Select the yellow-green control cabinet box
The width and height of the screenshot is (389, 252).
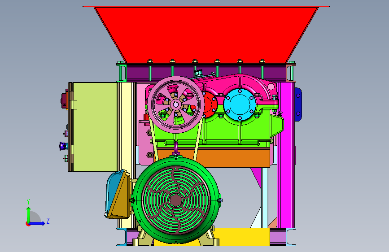coord(96,127)
